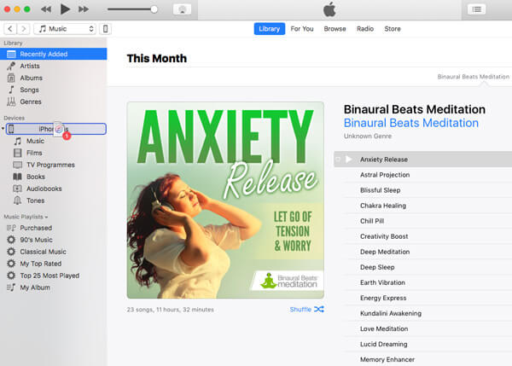Select the Love Meditation song
This screenshot has height=366, width=512.
428,328
